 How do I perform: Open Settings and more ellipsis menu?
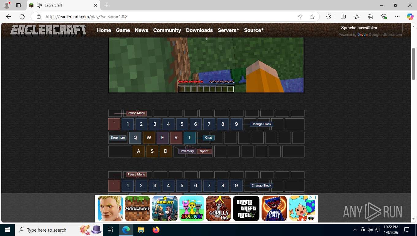[x=397, y=17]
